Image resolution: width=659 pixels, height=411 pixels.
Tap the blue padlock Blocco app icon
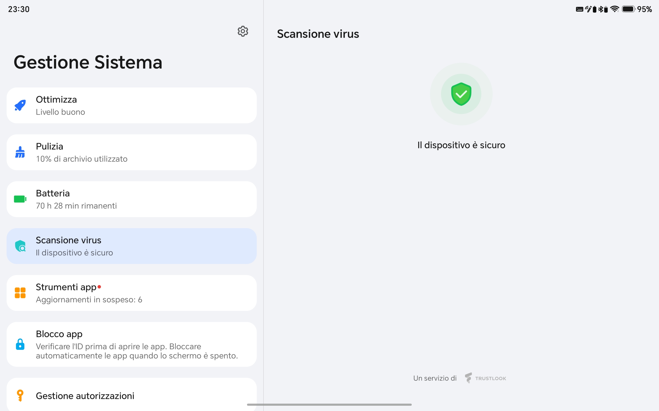pyautogui.click(x=20, y=344)
